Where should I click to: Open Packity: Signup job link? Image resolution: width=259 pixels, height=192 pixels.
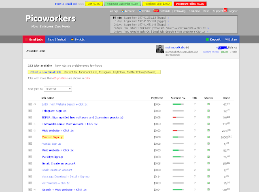click(53, 157)
